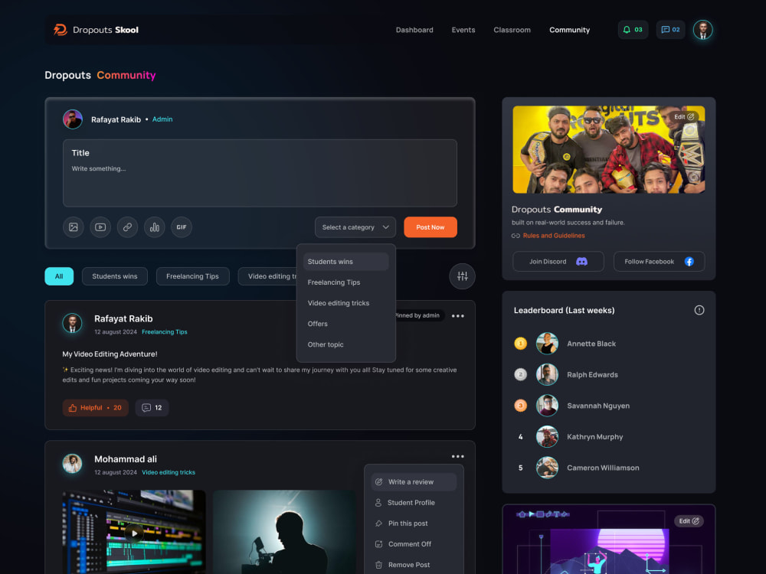Open Kathryn Murphy's leaderboard avatar

[547, 437]
